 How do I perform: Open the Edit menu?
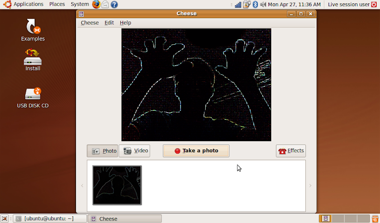[109, 23]
